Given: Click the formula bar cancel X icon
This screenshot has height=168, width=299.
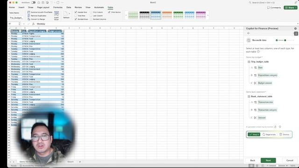Looking at the screenshot, I should pyautogui.click(x=24, y=24).
